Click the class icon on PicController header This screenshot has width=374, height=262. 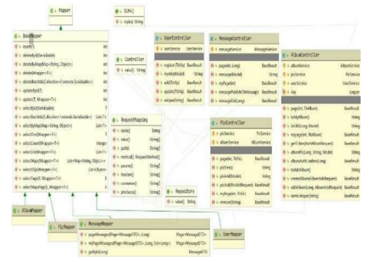tap(213, 123)
